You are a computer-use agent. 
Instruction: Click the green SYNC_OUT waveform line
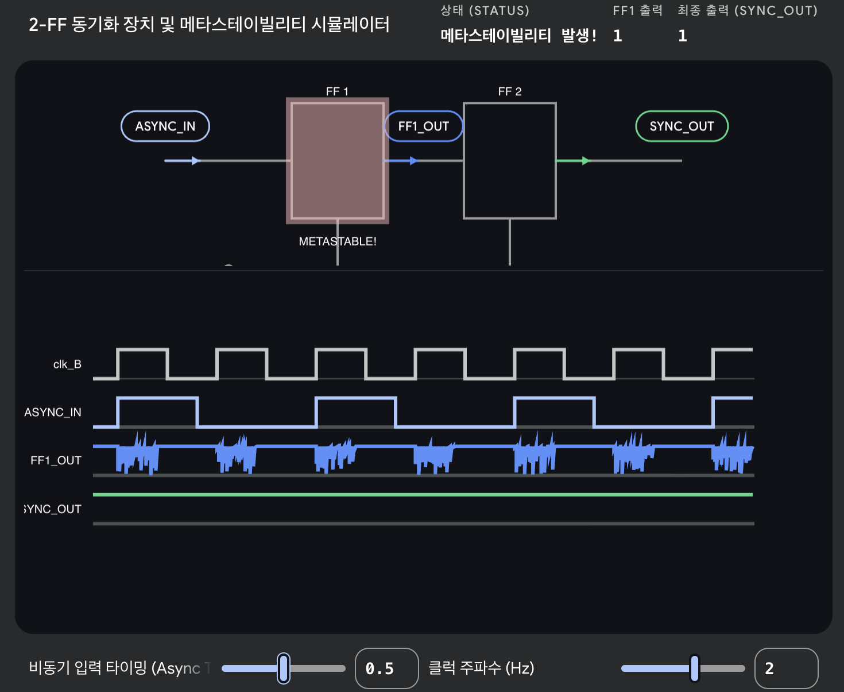[423, 494]
